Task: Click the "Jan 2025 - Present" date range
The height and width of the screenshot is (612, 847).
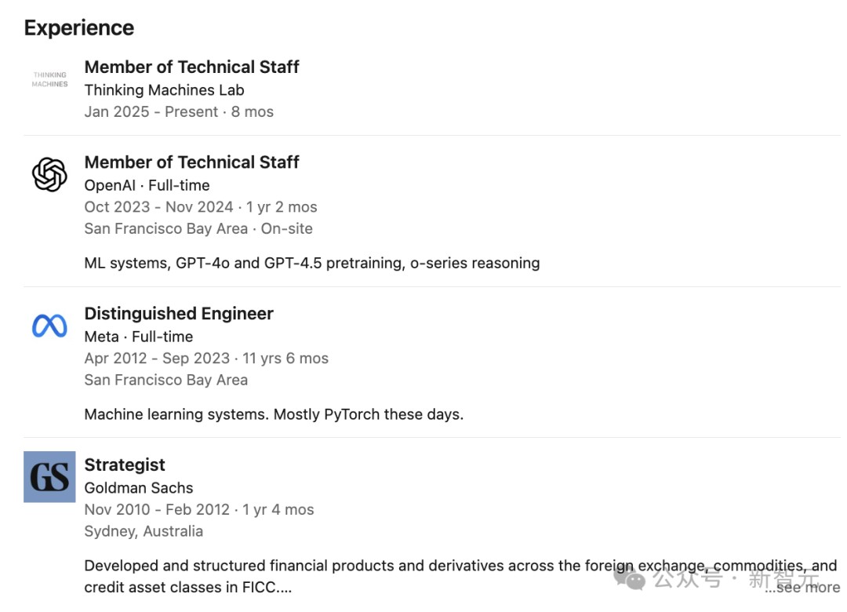Action: (x=151, y=111)
